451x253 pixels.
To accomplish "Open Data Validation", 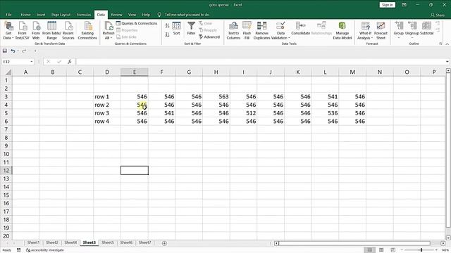I will click(280, 30).
